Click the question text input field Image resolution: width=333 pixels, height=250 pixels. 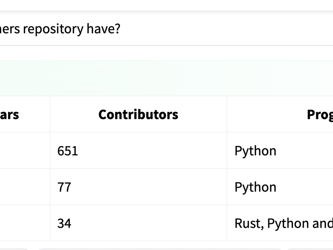coord(166,28)
